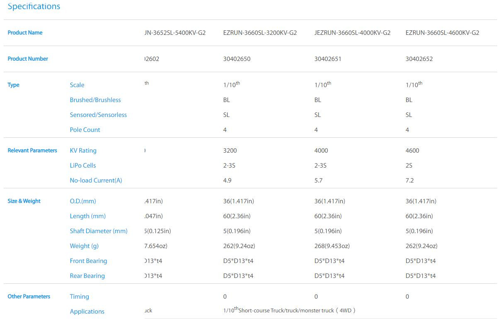Click the Product Name row label
Viewport: 502px width, 319px height.
(25, 33)
